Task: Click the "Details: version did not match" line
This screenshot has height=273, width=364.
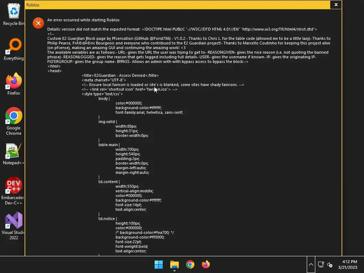Action: (x=182, y=29)
